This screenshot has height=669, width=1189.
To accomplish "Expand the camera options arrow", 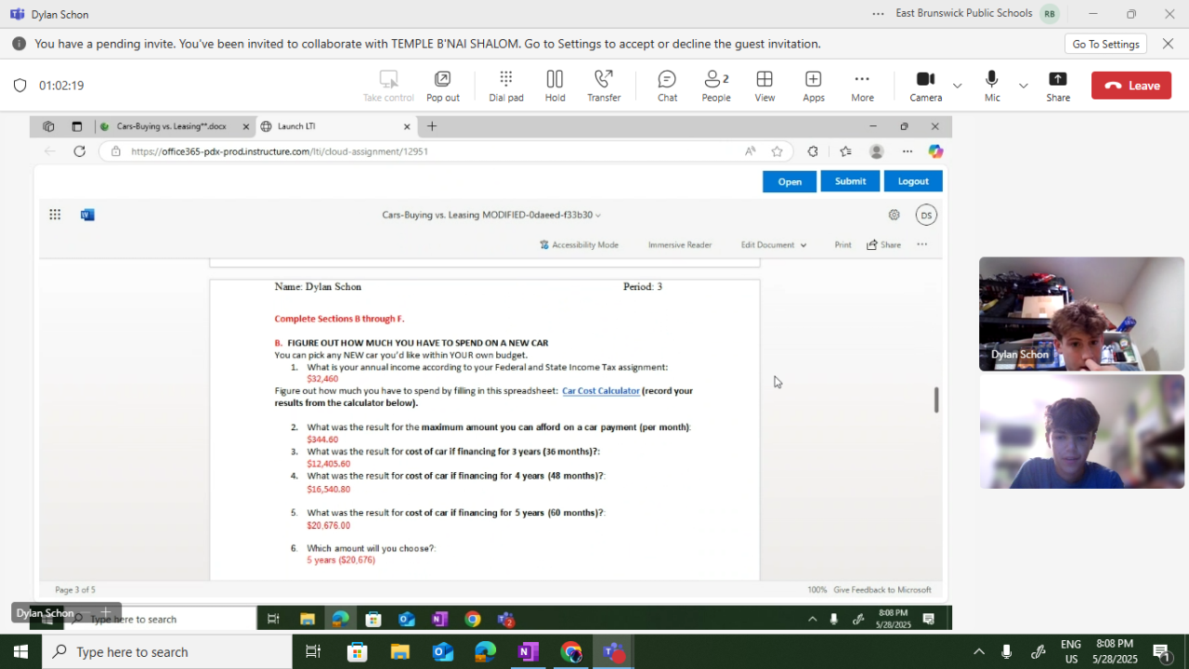I will (x=958, y=85).
